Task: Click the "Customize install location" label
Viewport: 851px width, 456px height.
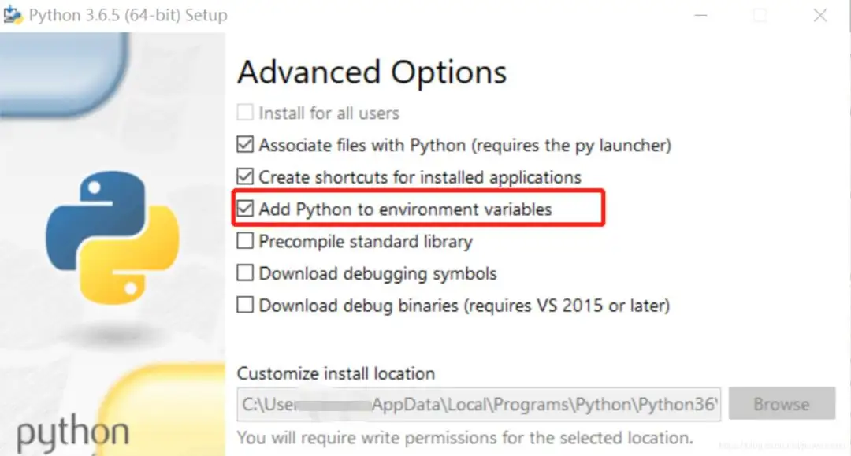Action: click(336, 373)
